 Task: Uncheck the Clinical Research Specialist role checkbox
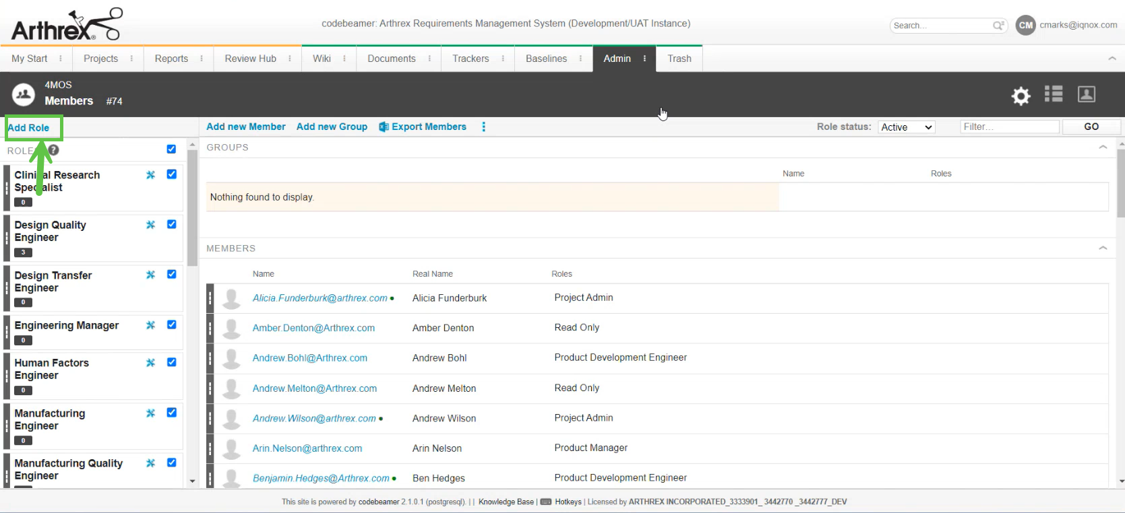tap(172, 174)
